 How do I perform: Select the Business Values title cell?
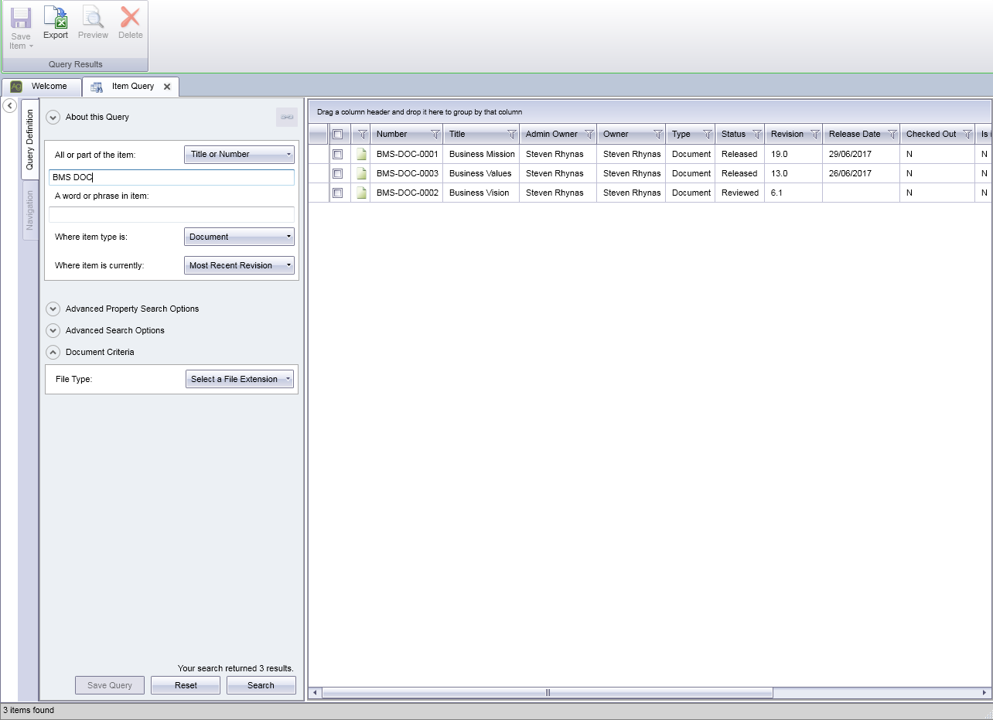coord(482,173)
